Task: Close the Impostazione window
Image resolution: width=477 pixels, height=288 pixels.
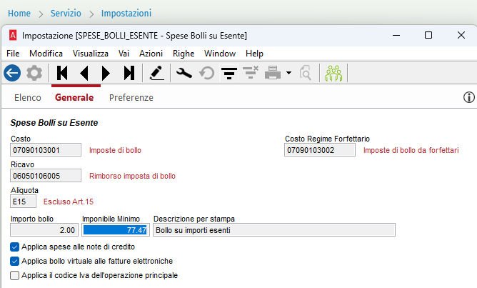Action: click(x=461, y=35)
